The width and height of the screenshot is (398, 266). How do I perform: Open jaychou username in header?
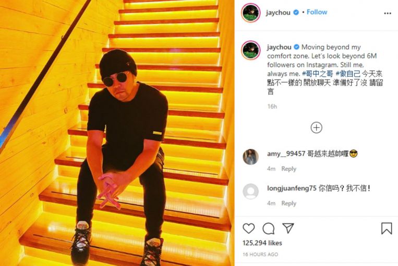(x=278, y=13)
